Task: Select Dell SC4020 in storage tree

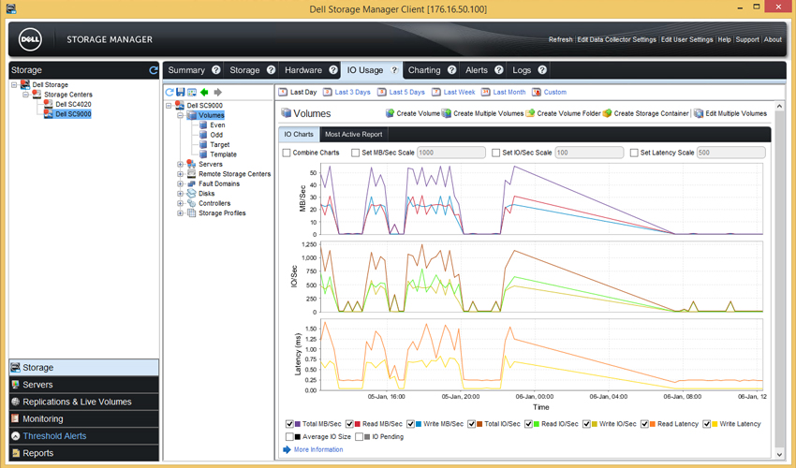Action: coord(73,104)
